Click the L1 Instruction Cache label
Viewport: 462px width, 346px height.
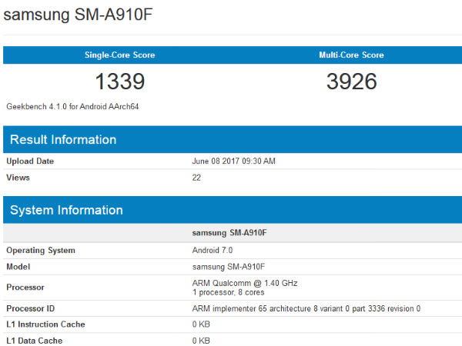(x=45, y=324)
